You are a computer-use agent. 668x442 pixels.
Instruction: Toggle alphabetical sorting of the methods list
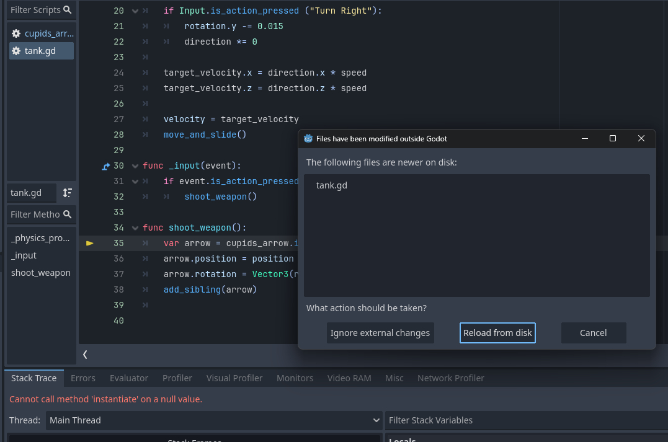(x=67, y=193)
